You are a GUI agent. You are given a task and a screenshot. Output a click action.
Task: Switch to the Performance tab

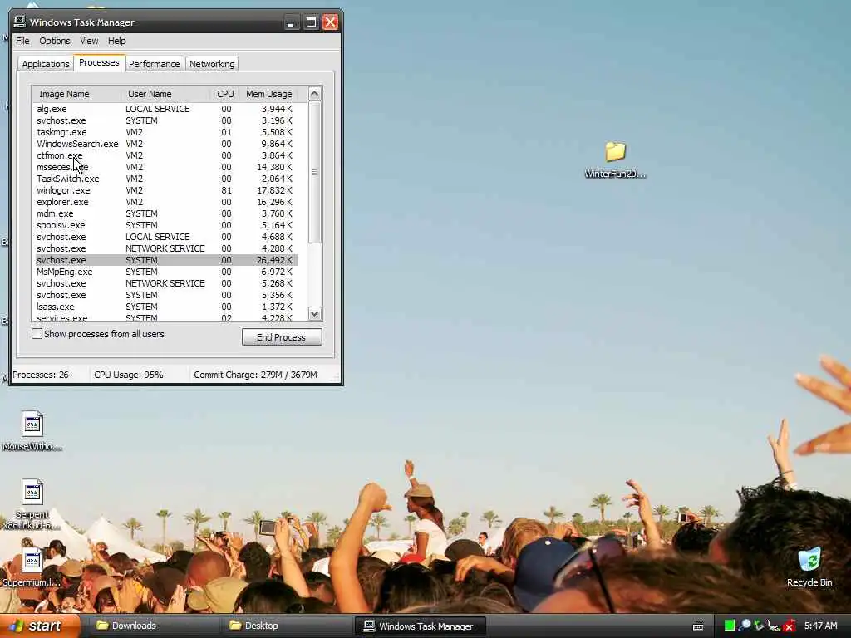click(154, 64)
